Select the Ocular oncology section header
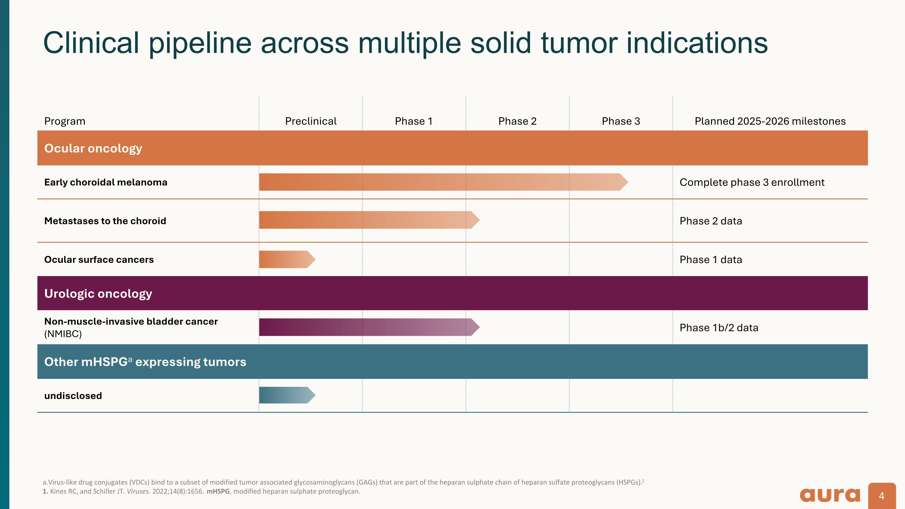 (93, 148)
